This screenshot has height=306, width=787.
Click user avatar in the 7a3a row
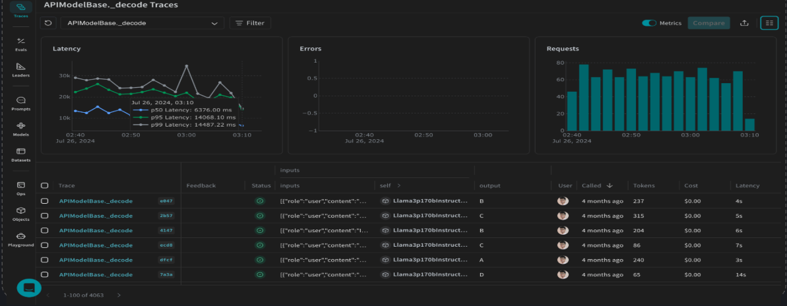[x=563, y=275]
